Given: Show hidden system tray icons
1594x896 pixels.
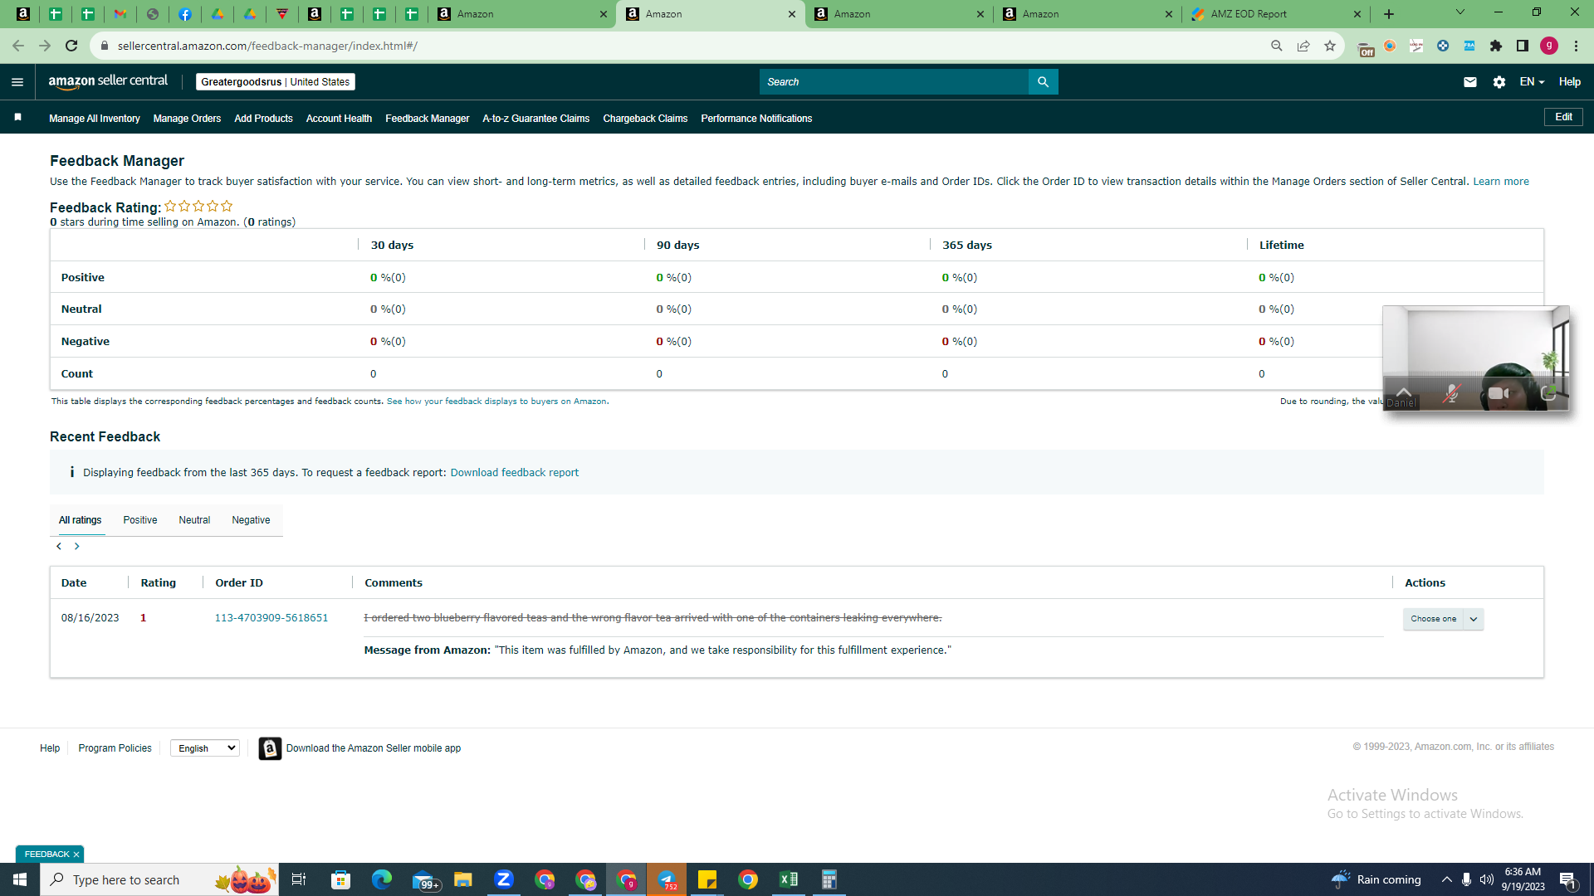Looking at the screenshot, I should coord(1447,879).
